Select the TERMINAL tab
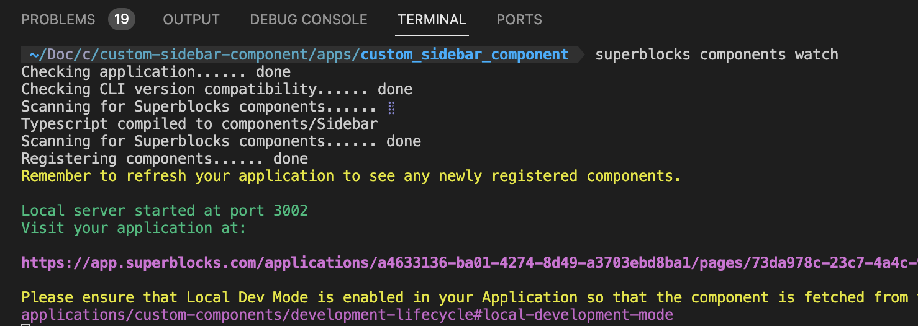 (x=432, y=20)
